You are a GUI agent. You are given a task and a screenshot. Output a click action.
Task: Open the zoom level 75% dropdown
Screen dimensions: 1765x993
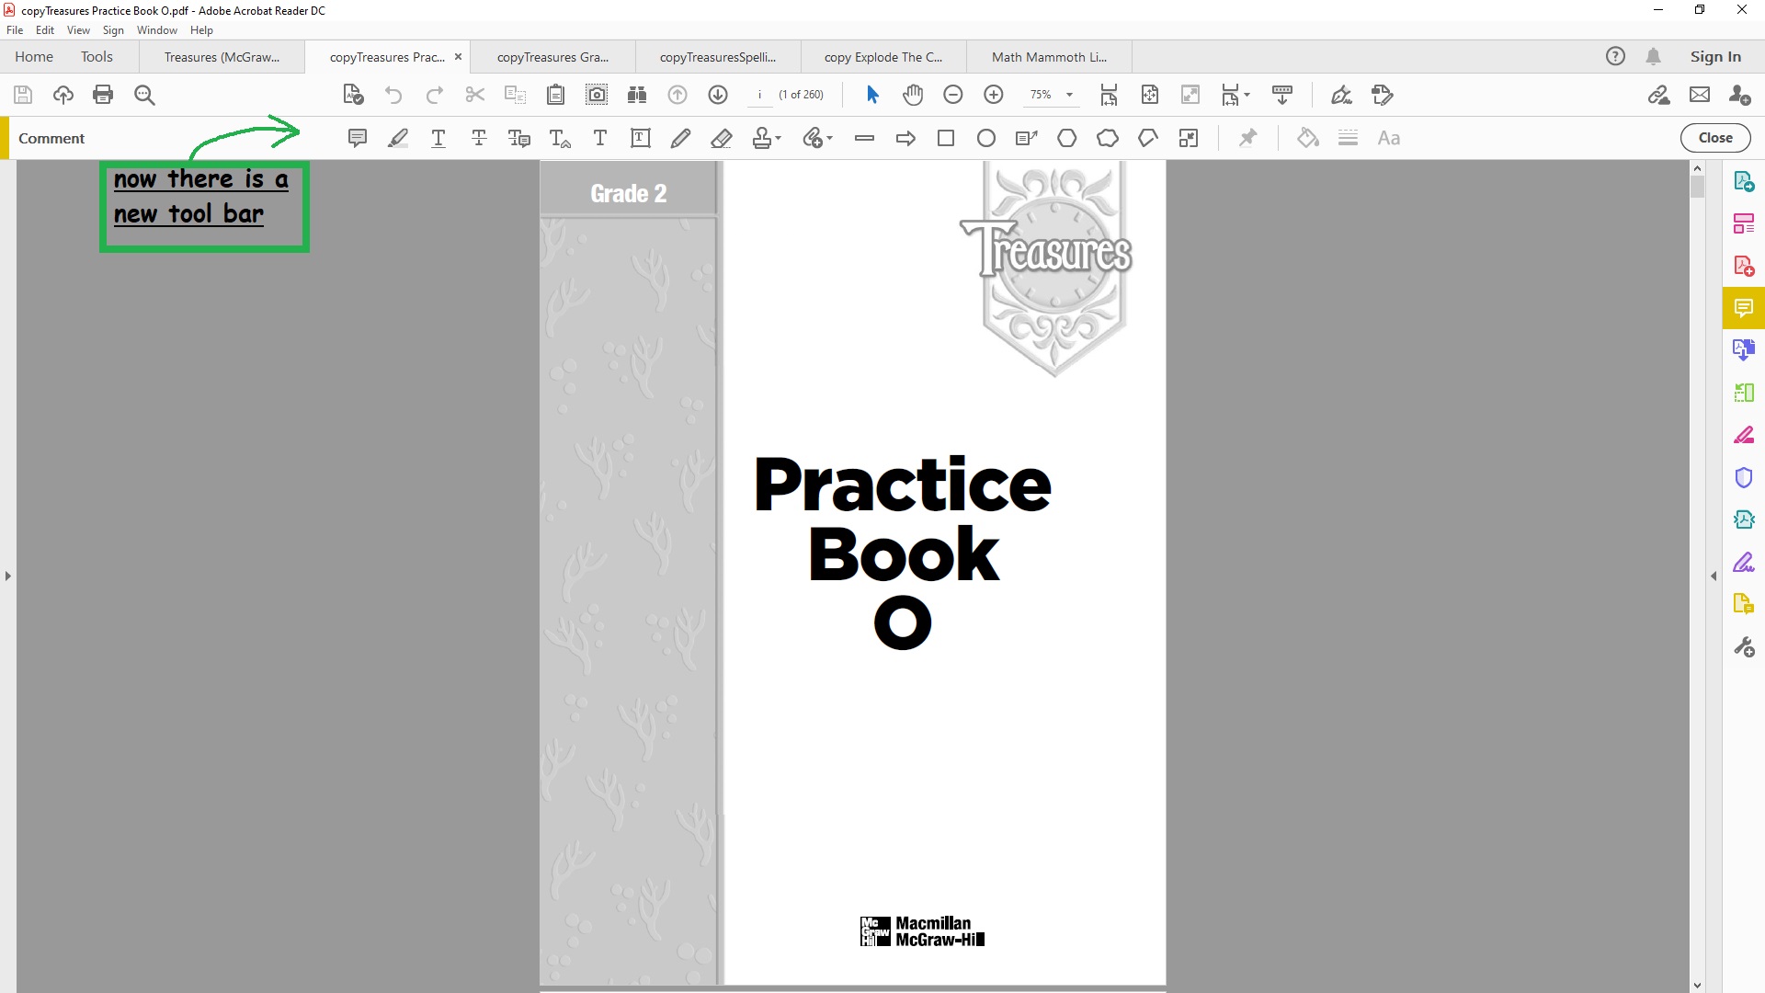[1069, 95]
